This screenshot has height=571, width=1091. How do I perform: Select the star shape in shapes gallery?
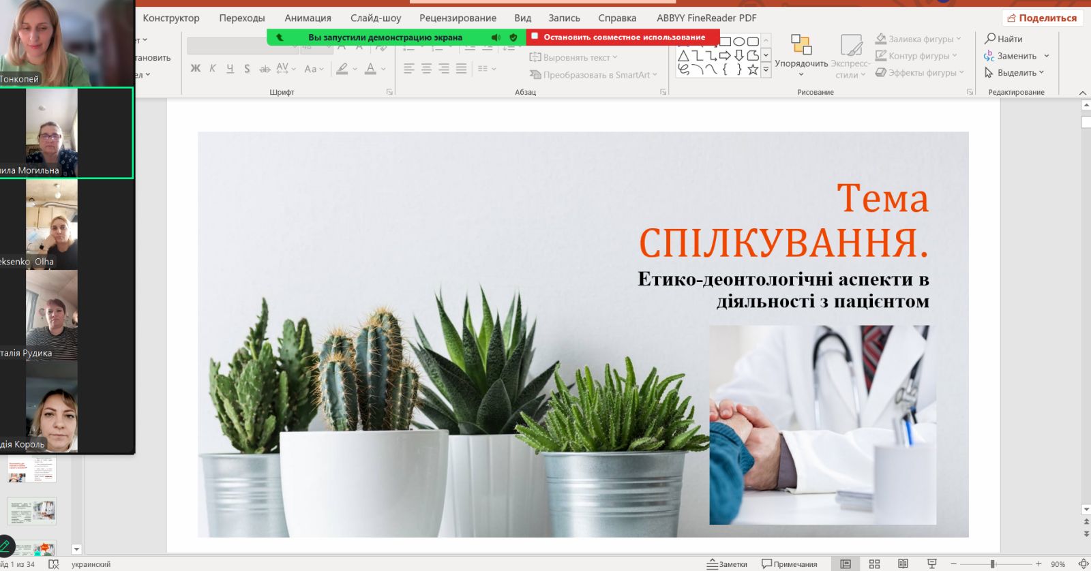[x=753, y=69]
